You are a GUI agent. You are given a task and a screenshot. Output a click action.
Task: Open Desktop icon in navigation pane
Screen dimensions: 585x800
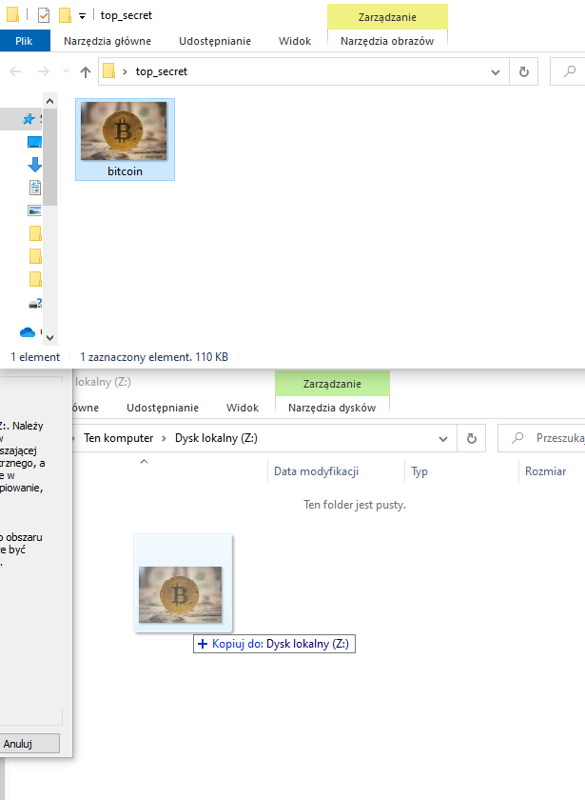[x=34, y=142]
